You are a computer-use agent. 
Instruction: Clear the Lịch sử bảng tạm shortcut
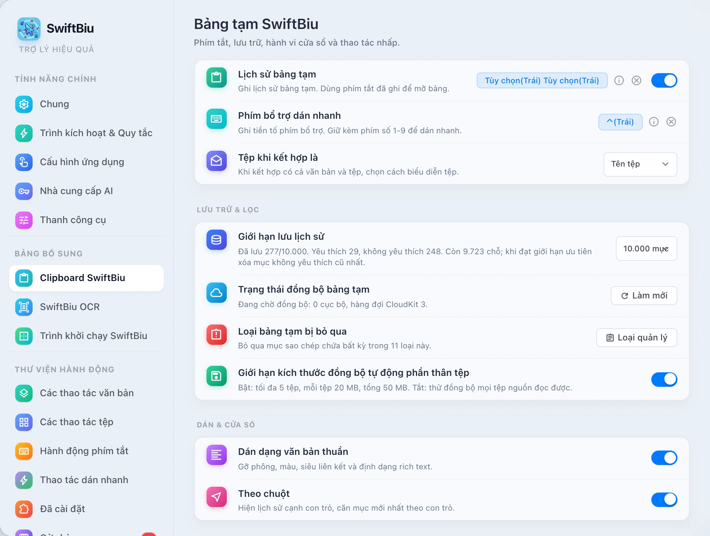636,80
